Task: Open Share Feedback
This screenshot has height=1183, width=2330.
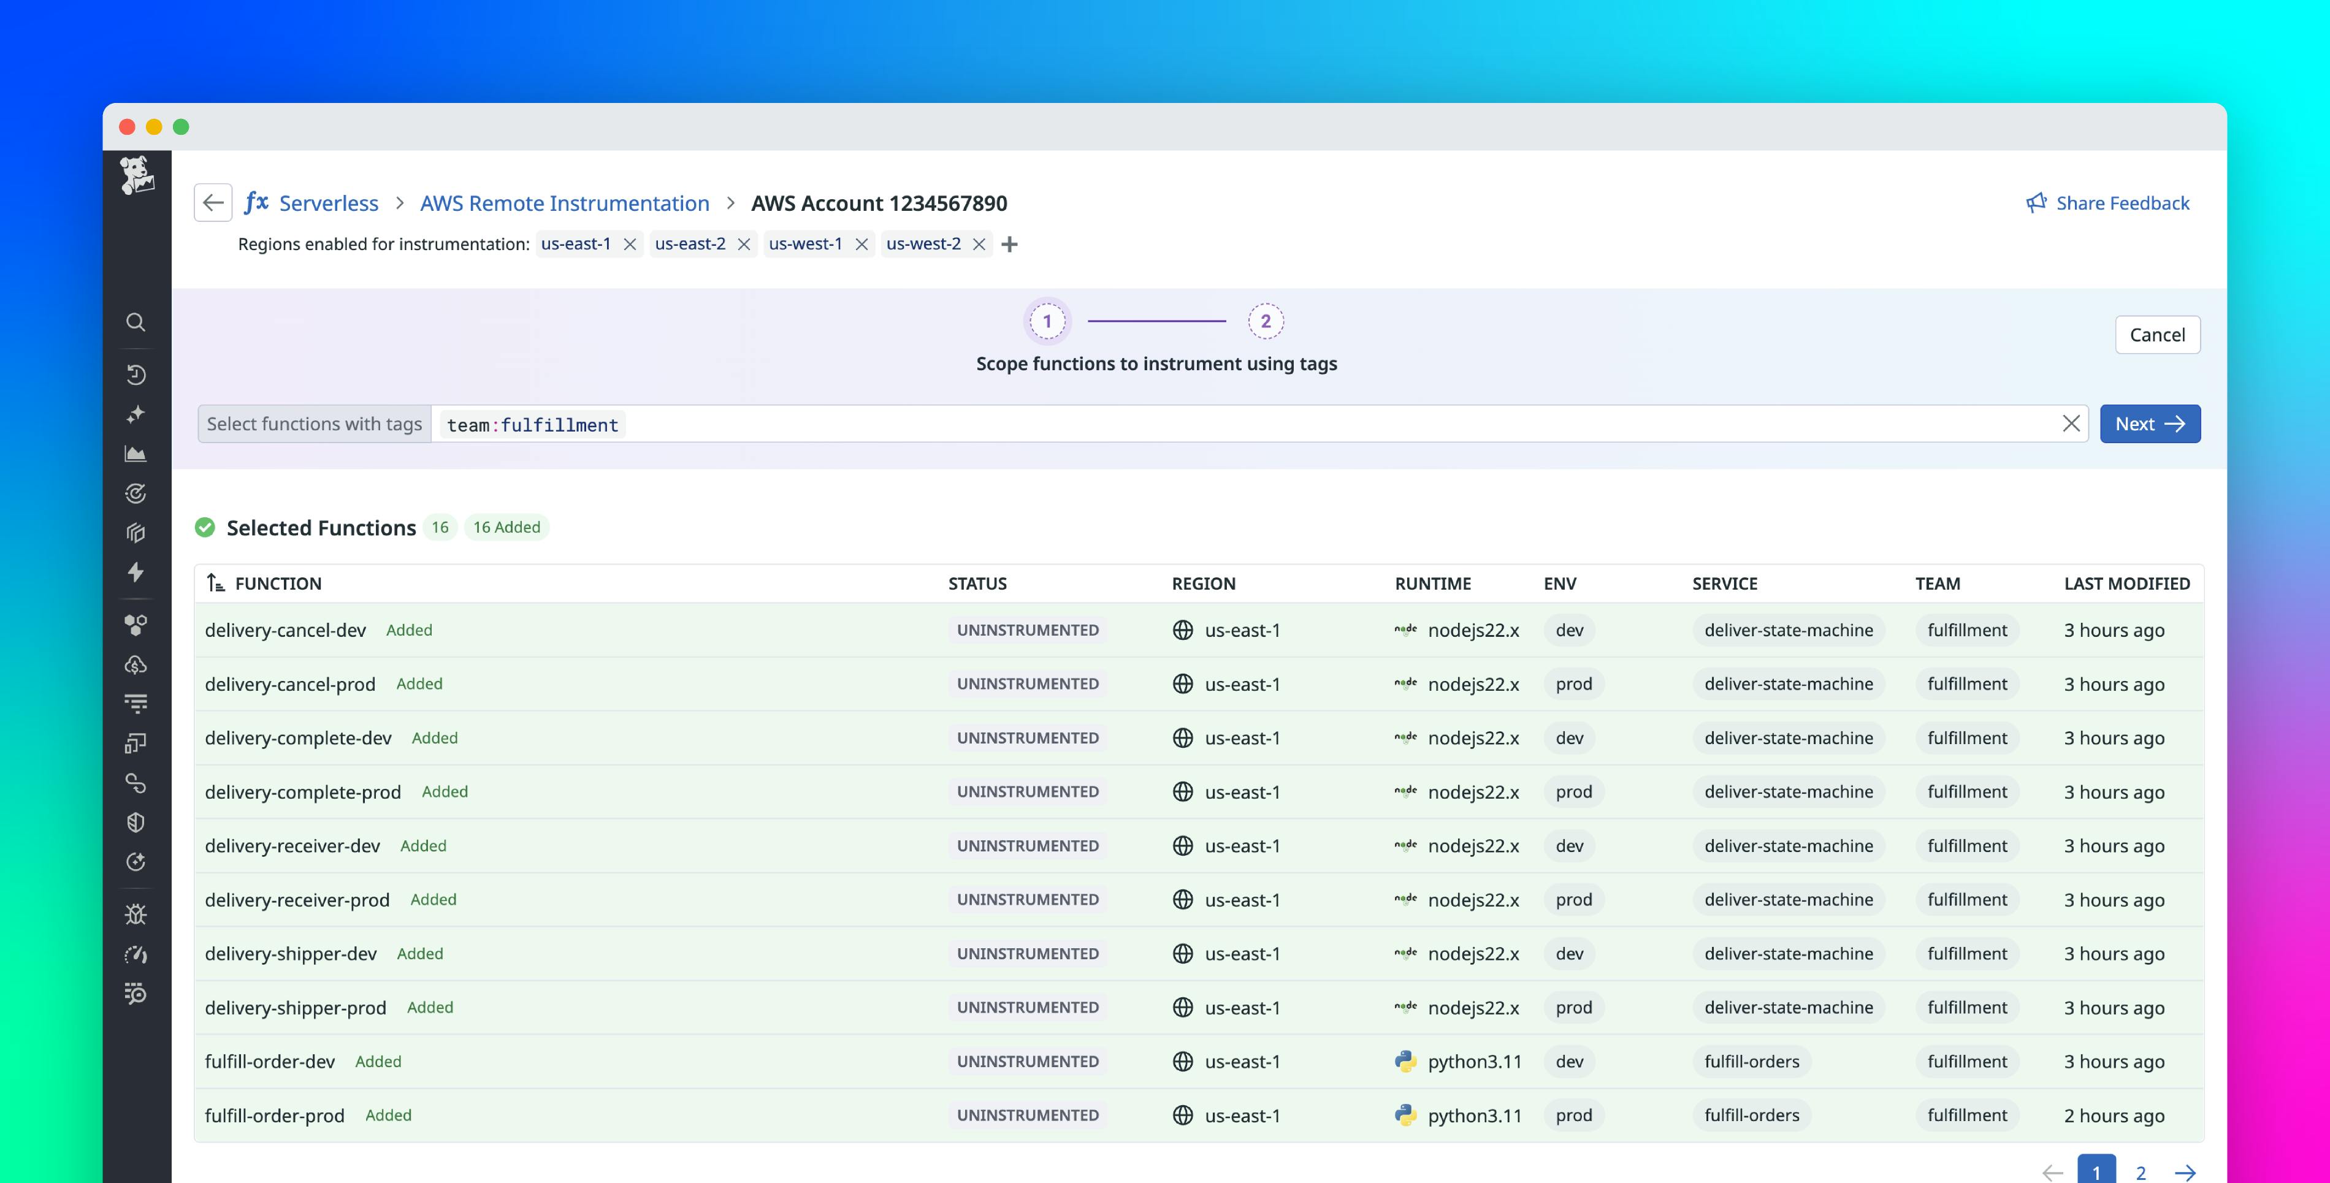Action: 2109,203
